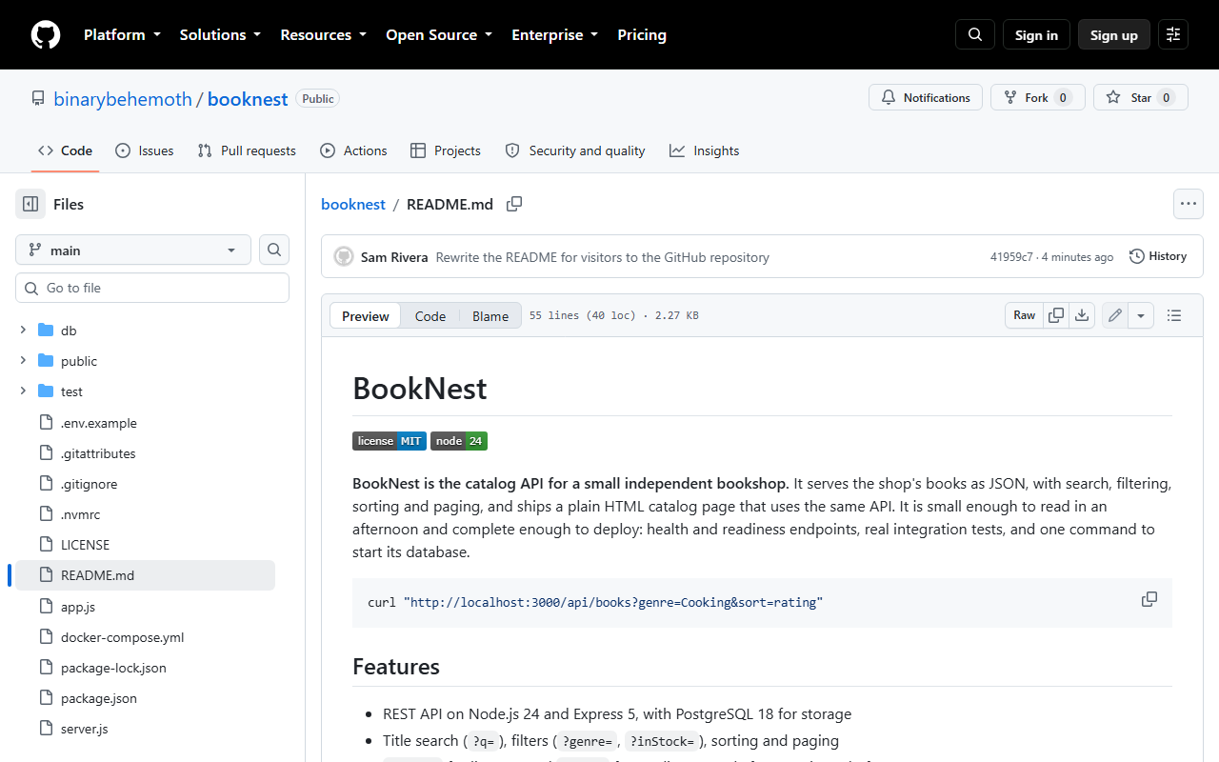Expand the db folder chevron
The height and width of the screenshot is (762, 1219).
[23, 331]
